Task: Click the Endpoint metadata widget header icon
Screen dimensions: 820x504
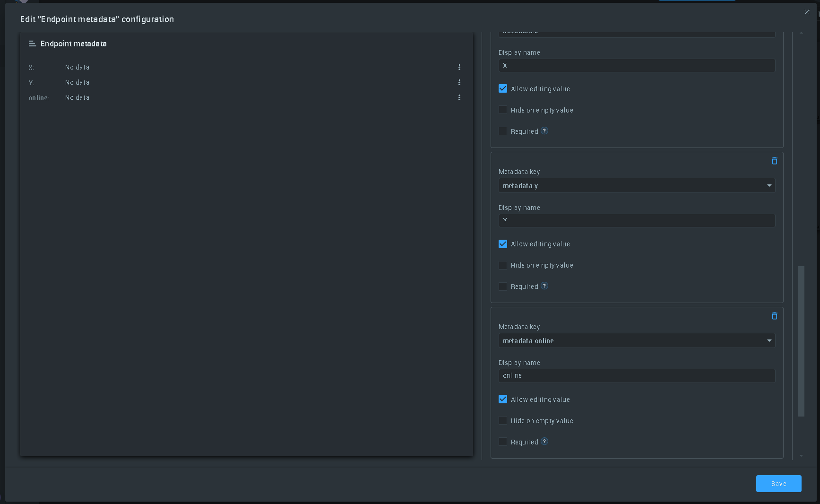Action: click(x=32, y=43)
